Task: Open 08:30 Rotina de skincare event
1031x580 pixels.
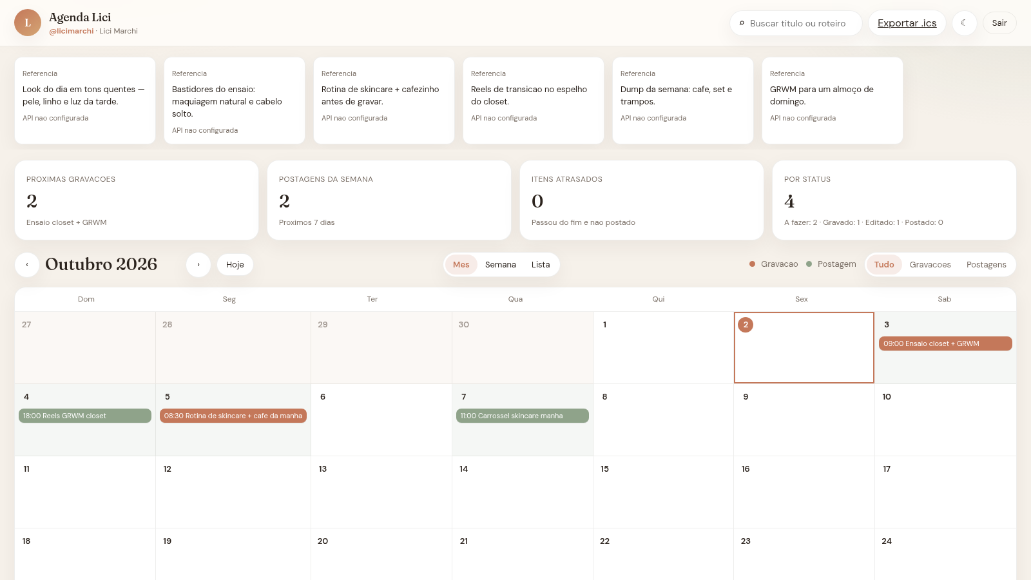Action: 233,416
